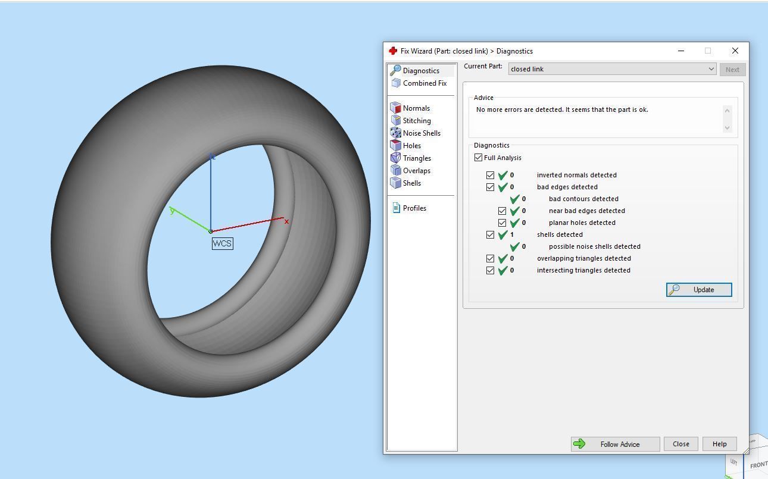This screenshot has width=768, height=479.
Task: Select the Holes fix step
Action: point(411,146)
